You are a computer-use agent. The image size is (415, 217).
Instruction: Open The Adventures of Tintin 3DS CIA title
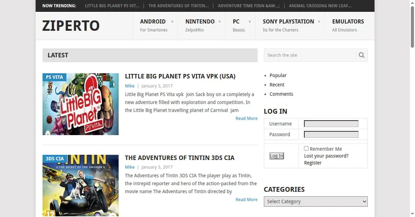(179, 158)
